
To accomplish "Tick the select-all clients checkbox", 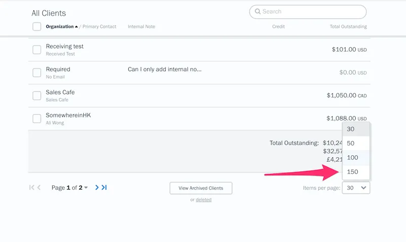I will (x=37, y=26).
